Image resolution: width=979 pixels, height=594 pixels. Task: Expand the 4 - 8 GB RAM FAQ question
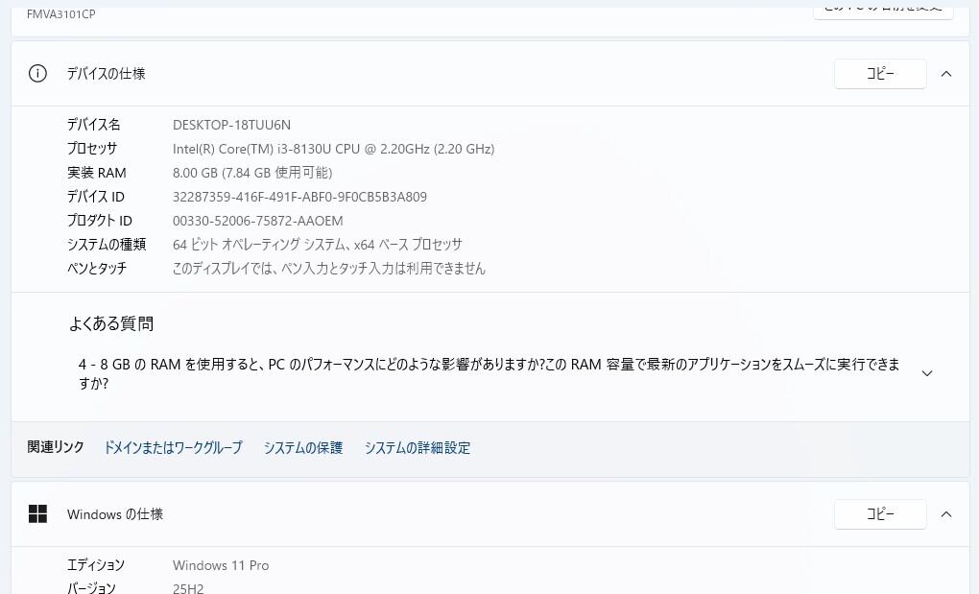click(927, 373)
